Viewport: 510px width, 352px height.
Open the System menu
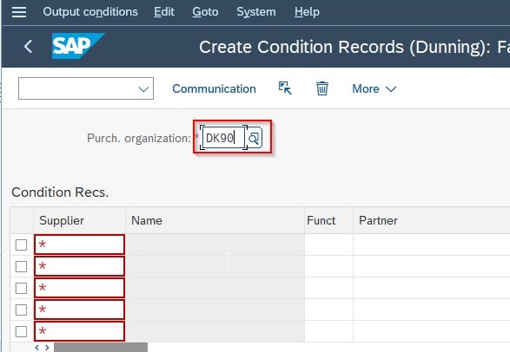click(256, 12)
